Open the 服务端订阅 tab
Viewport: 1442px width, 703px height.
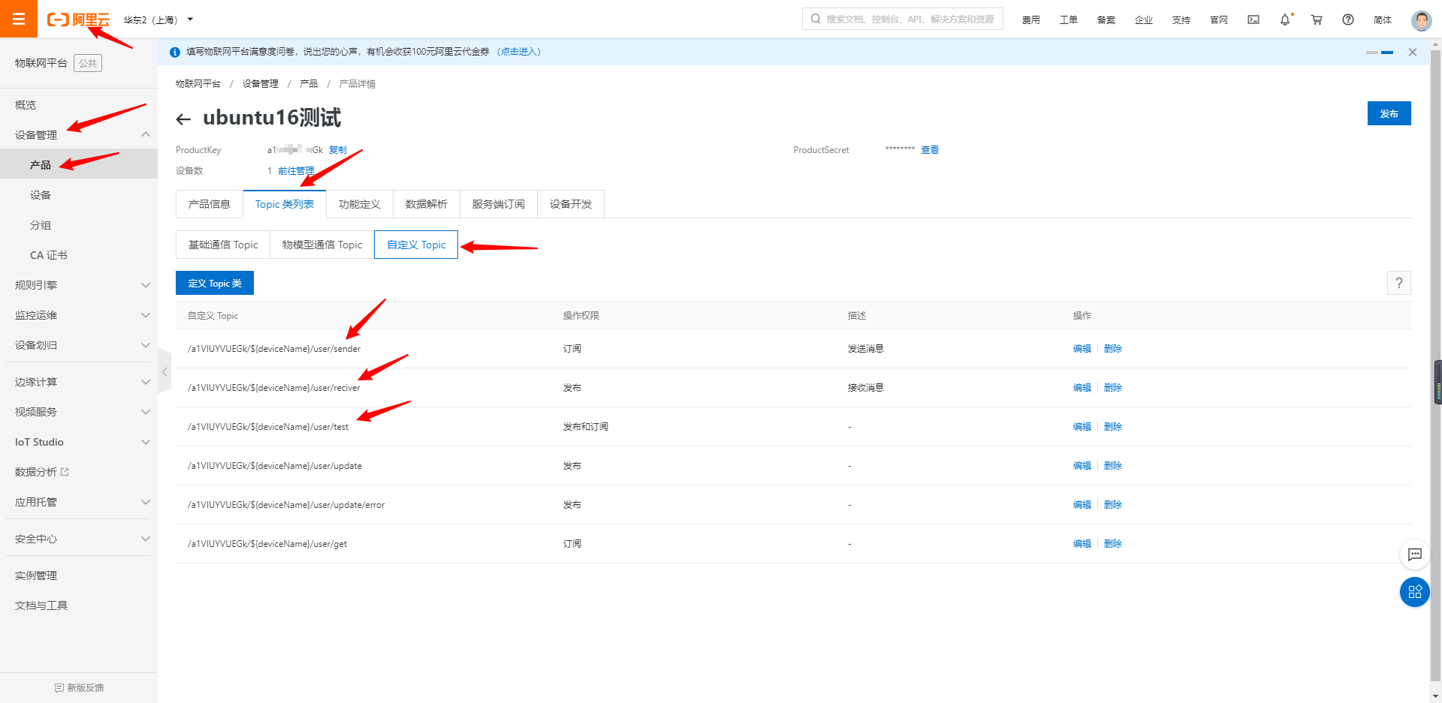499,204
